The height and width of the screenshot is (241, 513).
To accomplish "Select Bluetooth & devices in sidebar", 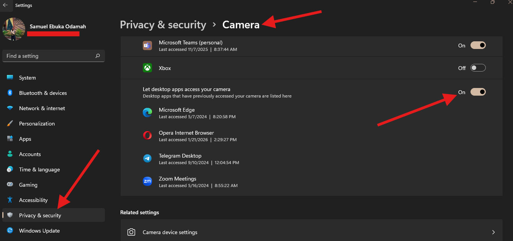I will [43, 93].
